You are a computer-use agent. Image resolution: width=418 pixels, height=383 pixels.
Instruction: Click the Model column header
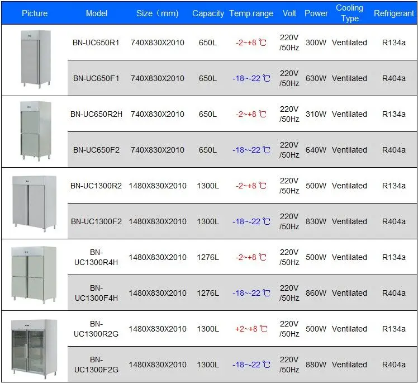pyautogui.click(x=97, y=13)
